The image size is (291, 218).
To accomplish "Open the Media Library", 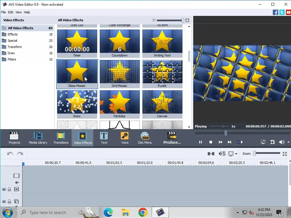I will 38,138.
